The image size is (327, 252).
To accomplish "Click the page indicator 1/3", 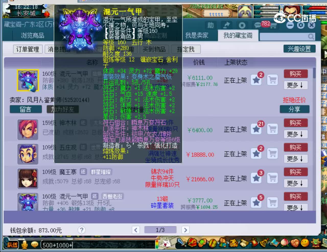I will coord(160,230).
